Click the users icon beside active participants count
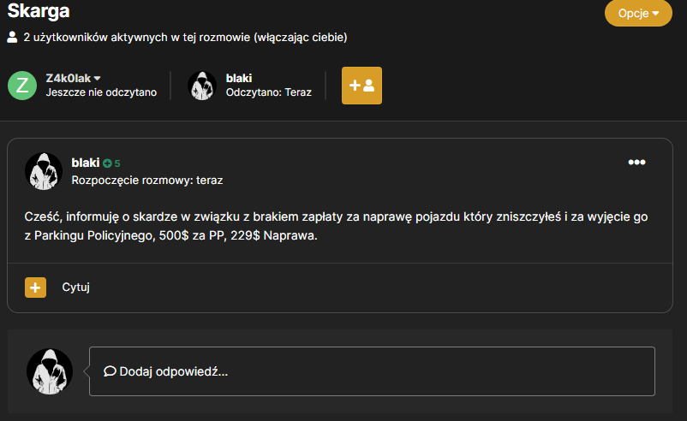This screenshot has width=687, height=421. pos(12,37)
